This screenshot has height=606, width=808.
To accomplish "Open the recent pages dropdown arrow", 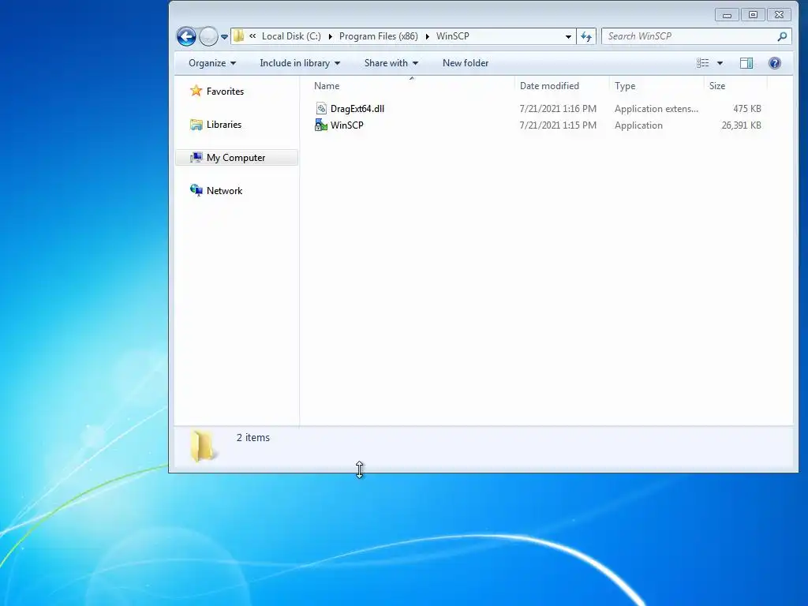I will (224, 37).
